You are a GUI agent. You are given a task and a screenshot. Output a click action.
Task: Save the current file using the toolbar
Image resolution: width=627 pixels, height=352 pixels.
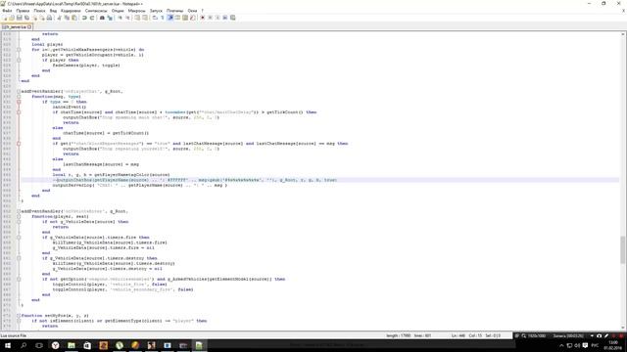coord(20,18)
